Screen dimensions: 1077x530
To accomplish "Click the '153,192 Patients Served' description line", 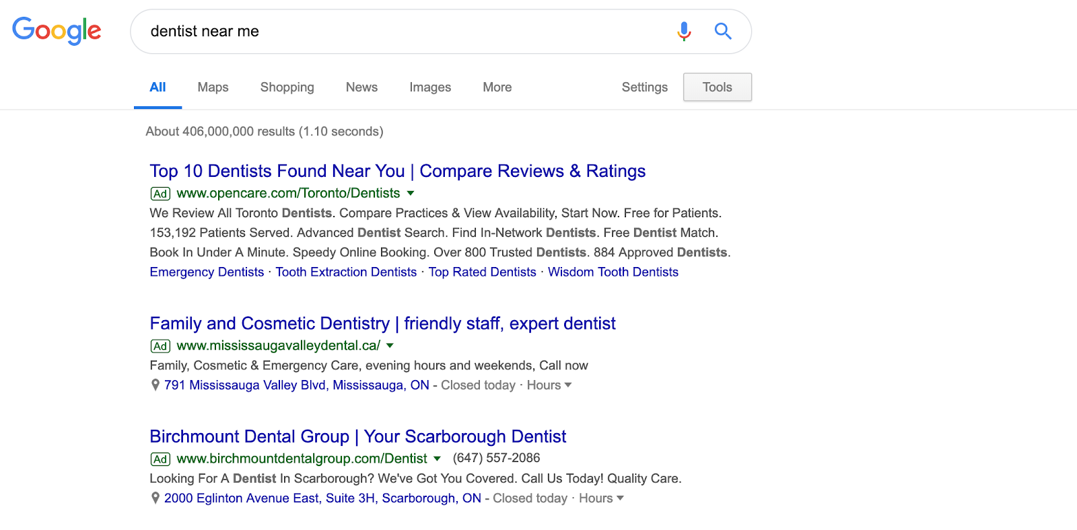I will pos(434,233).
